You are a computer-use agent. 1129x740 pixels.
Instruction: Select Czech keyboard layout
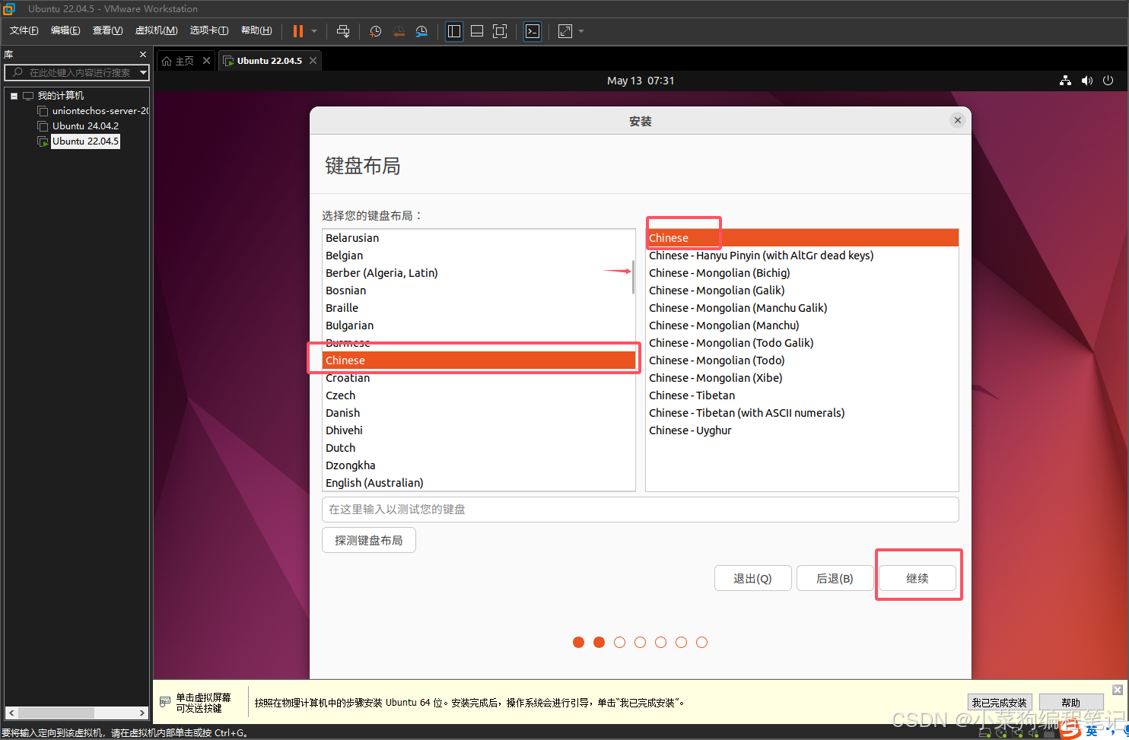coord(479,395)
